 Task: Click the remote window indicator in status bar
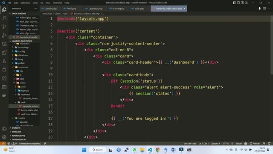(x=3, y=143)
